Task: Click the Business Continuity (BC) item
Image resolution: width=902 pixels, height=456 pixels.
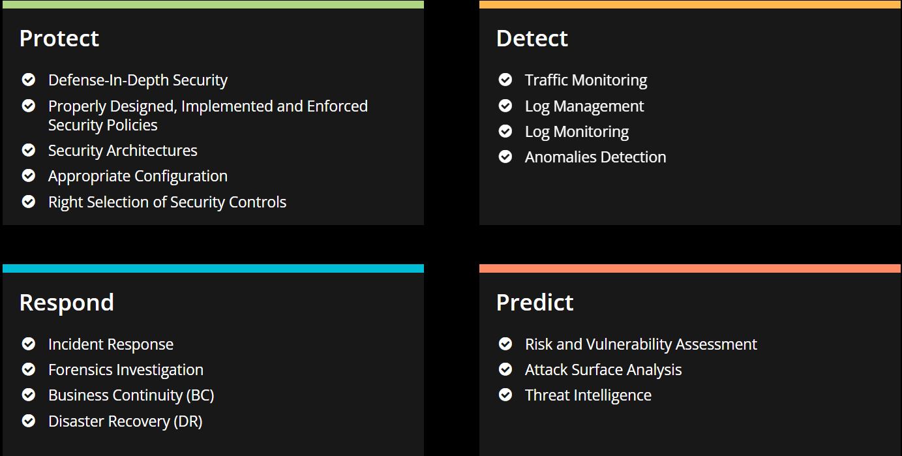Action: click(x=131, y=395)
